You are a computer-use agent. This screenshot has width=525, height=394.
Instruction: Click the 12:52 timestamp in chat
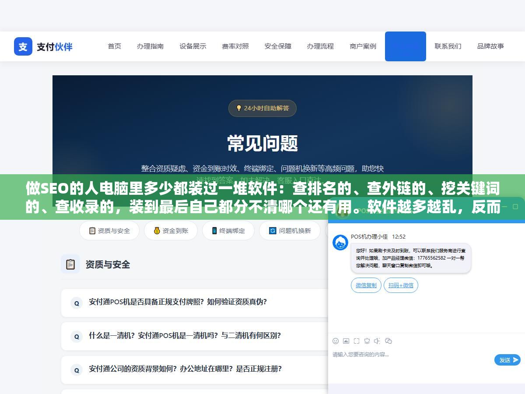pyautogui.click(x=399, y=236)
